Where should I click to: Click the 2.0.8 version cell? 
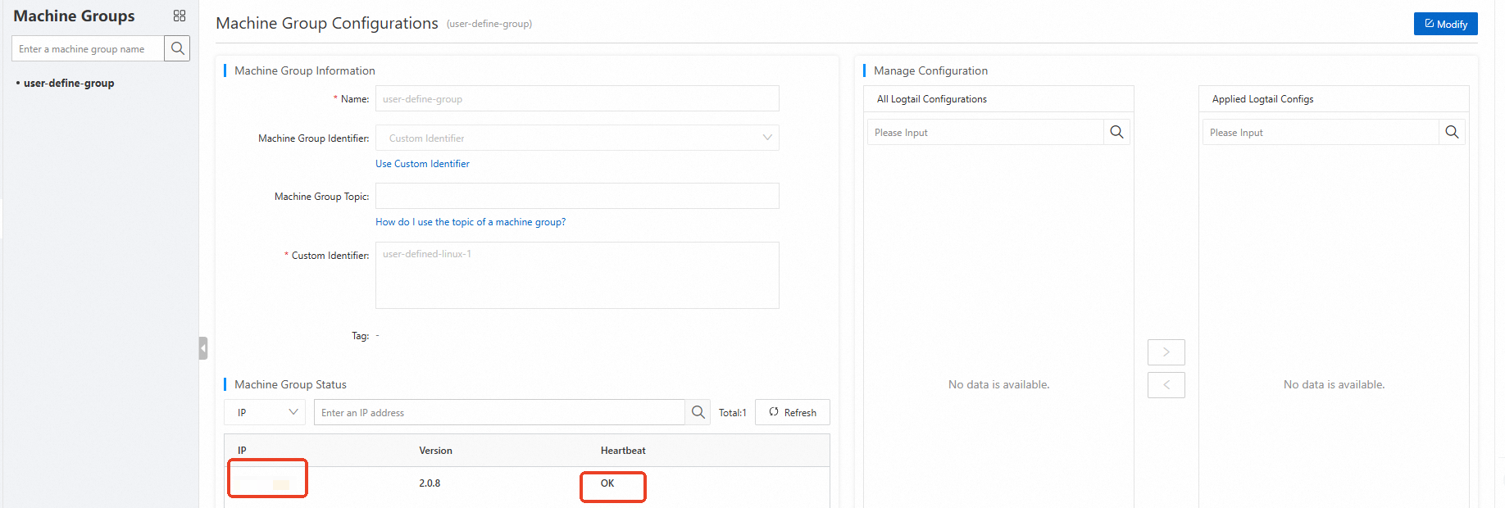click(x=430, y=483)
